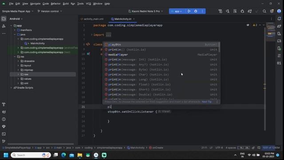Collapse the res folder
Screen dimensions: 284x160
pos(15,56)
